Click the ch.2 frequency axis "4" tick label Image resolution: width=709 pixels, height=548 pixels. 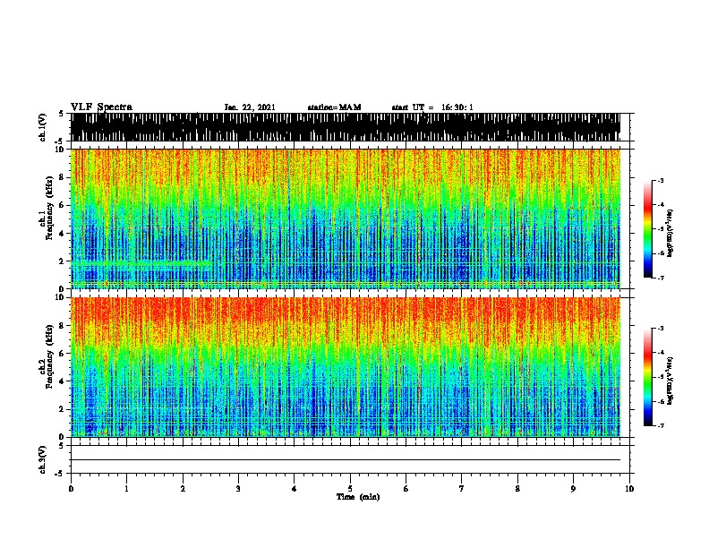[x=62, y=381]
